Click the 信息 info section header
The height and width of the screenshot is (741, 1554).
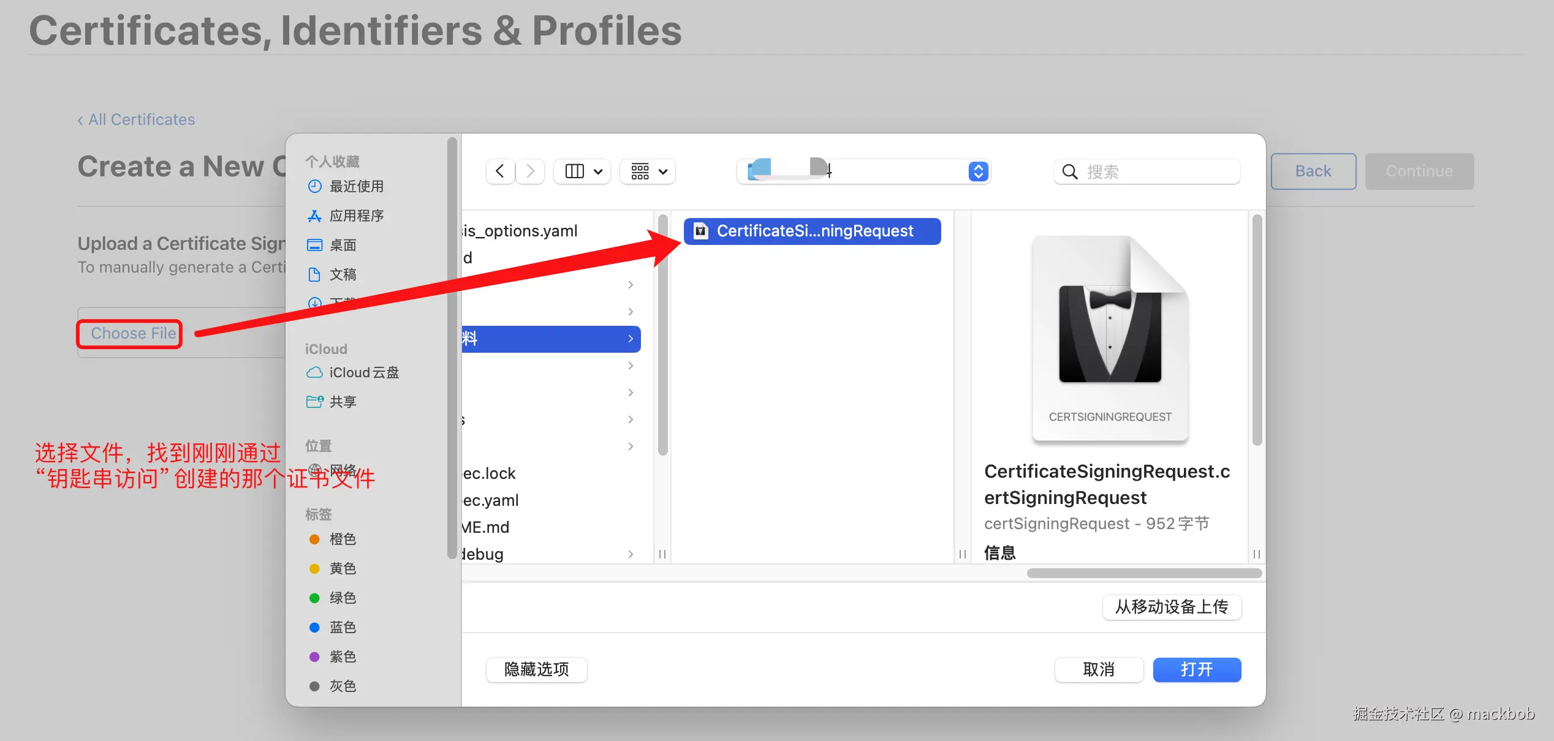pyautogui.click(x=999, y=553)
